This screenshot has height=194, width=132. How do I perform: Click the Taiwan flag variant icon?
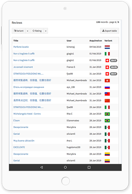coord(107,94)
